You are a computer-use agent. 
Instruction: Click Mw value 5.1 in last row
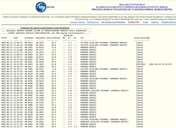click(x=75, y=127)
